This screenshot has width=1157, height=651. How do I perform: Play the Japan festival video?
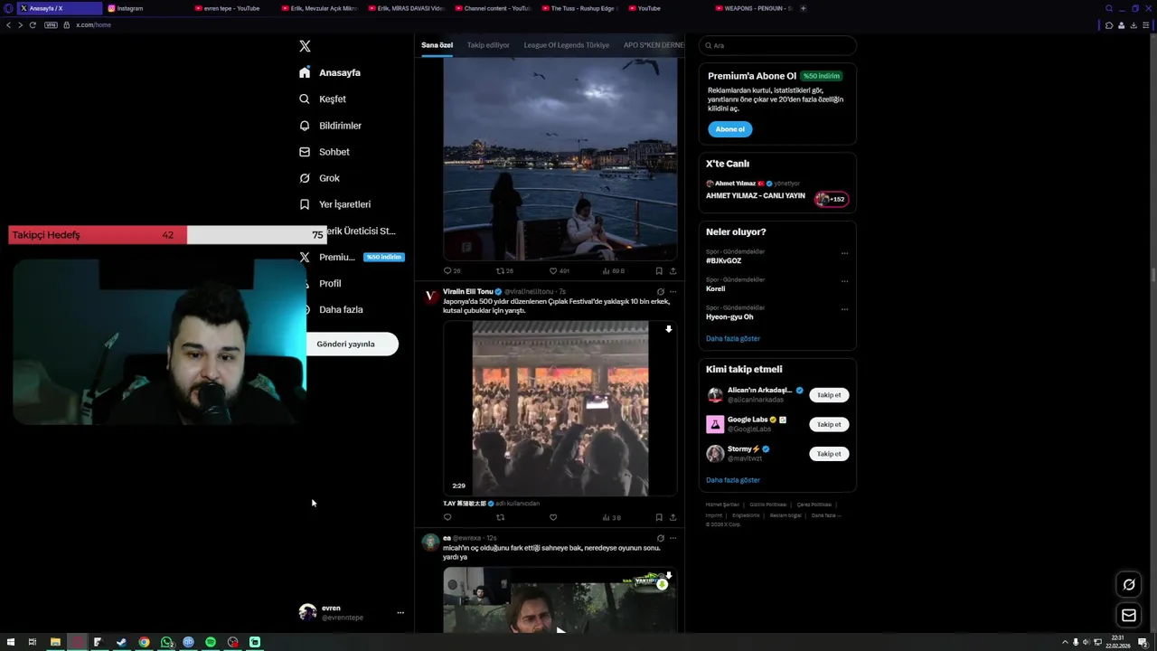(560, 409)
